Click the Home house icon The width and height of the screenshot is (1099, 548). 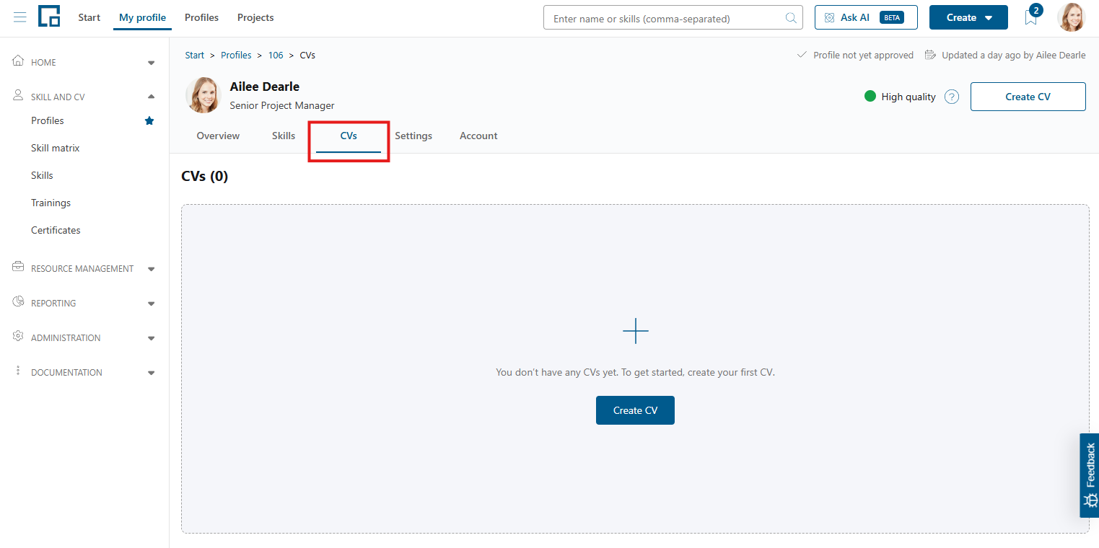[19, 61]
